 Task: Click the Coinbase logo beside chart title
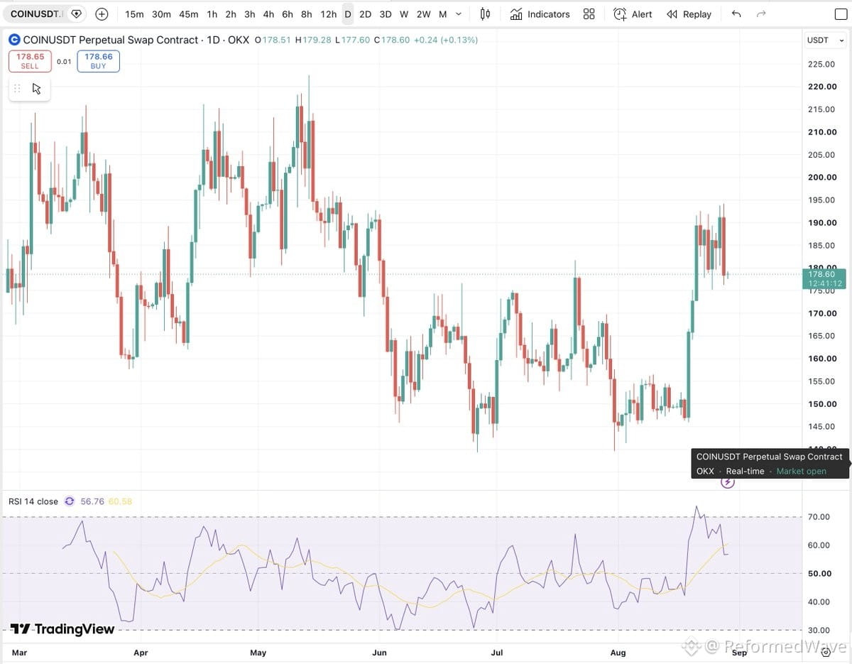[x=14, y=40]
